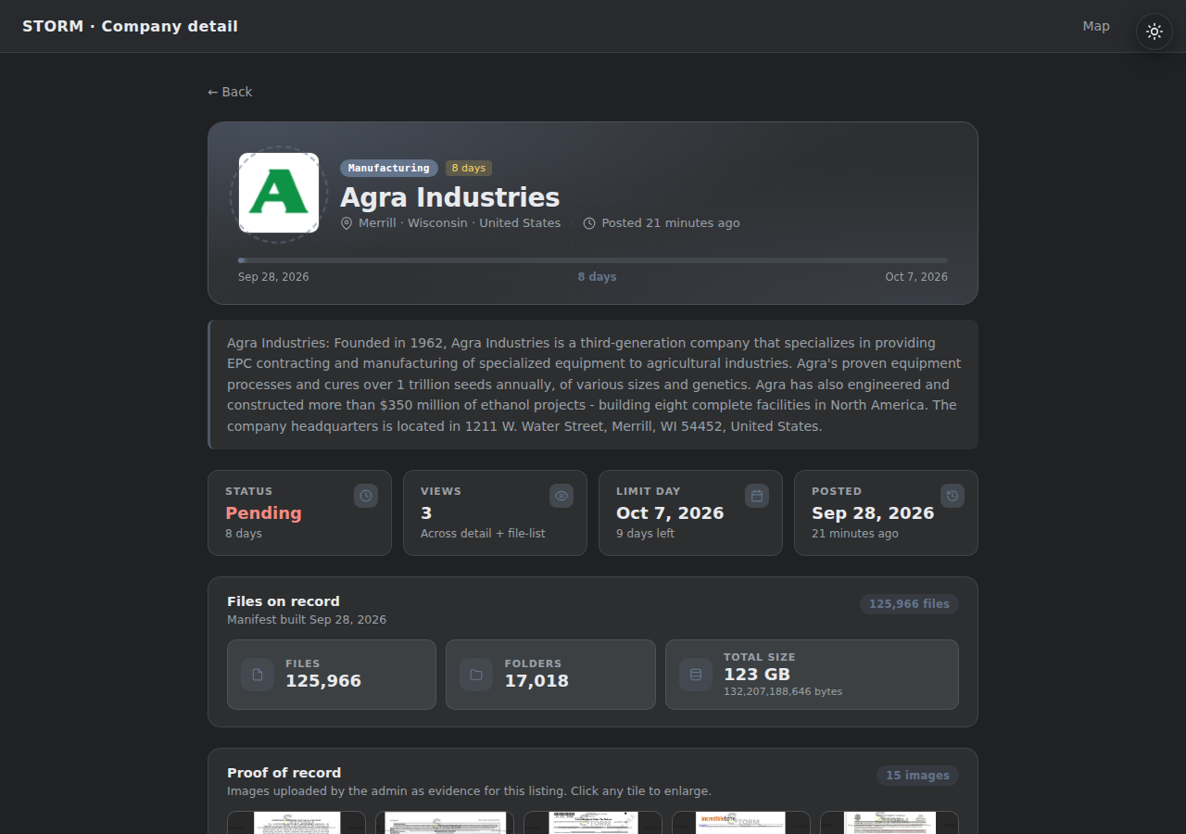Screen dimensions: 1186x834
Task: Click the clock icon beside Posted time
Action: click(x=589, y=223)
